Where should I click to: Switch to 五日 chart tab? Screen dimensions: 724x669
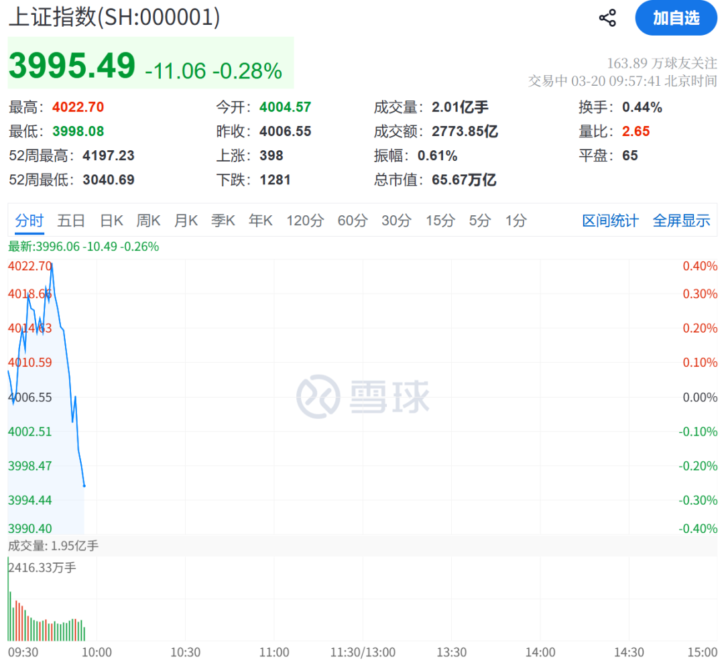(70, 221)
